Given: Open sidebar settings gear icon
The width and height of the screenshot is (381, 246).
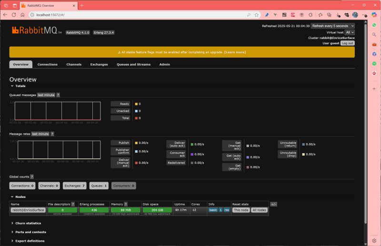Looking at the screenshot, I should tap(374, 241).
